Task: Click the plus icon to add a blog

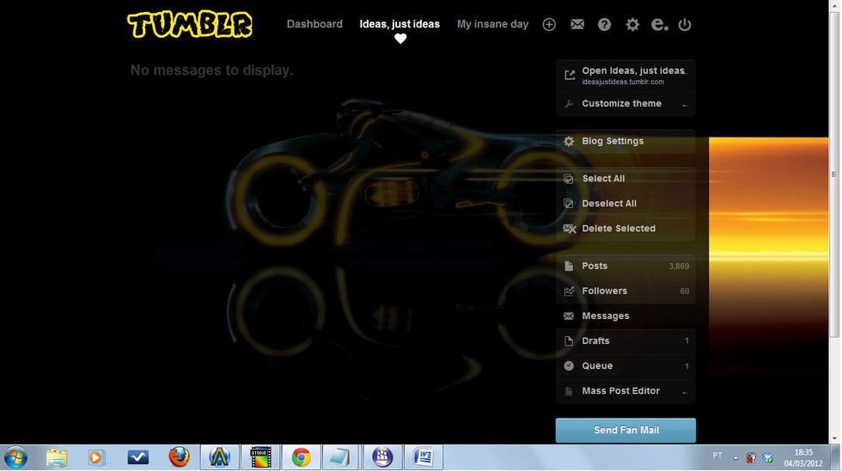Action: coord(549,24)
